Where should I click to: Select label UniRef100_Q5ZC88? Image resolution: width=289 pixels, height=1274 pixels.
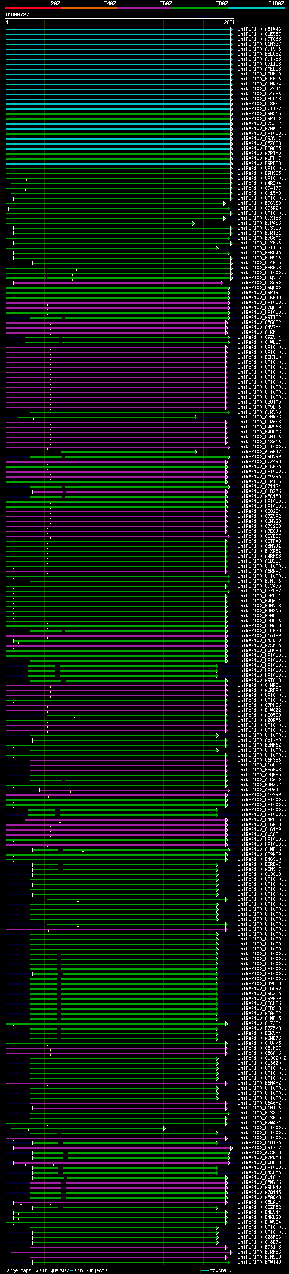pyautogui.click(x=259, y=143)
